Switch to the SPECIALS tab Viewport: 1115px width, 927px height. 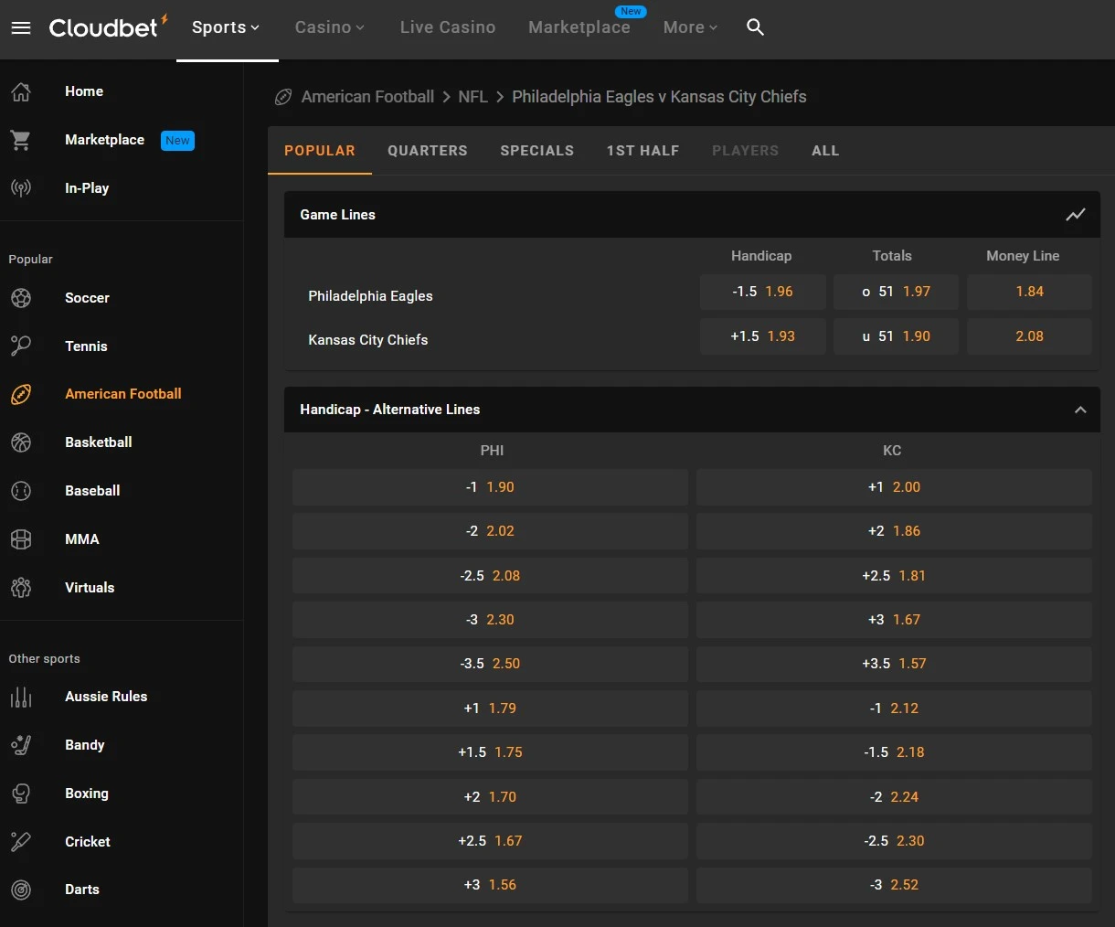click(537, 151)
